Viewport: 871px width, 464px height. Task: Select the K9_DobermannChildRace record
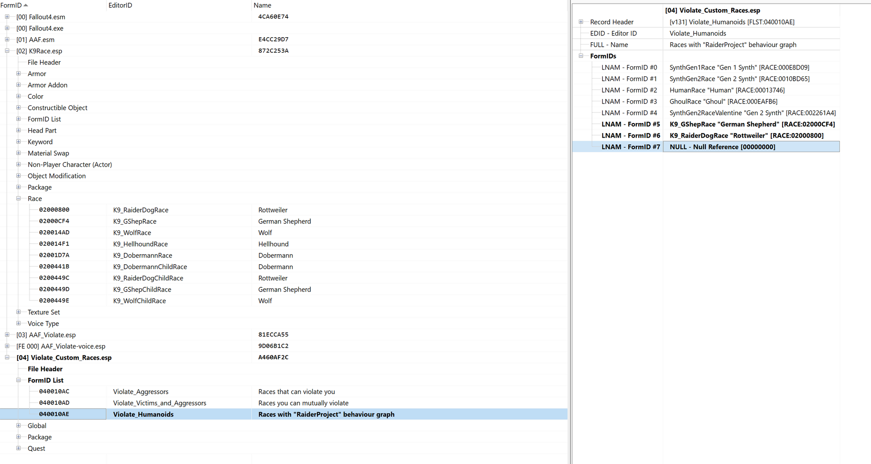[x=284, y=267]
